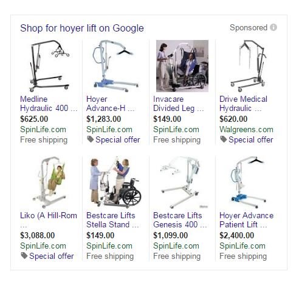
Task: Click the tag icon on the Liko special offer
Action: point(24,255)
